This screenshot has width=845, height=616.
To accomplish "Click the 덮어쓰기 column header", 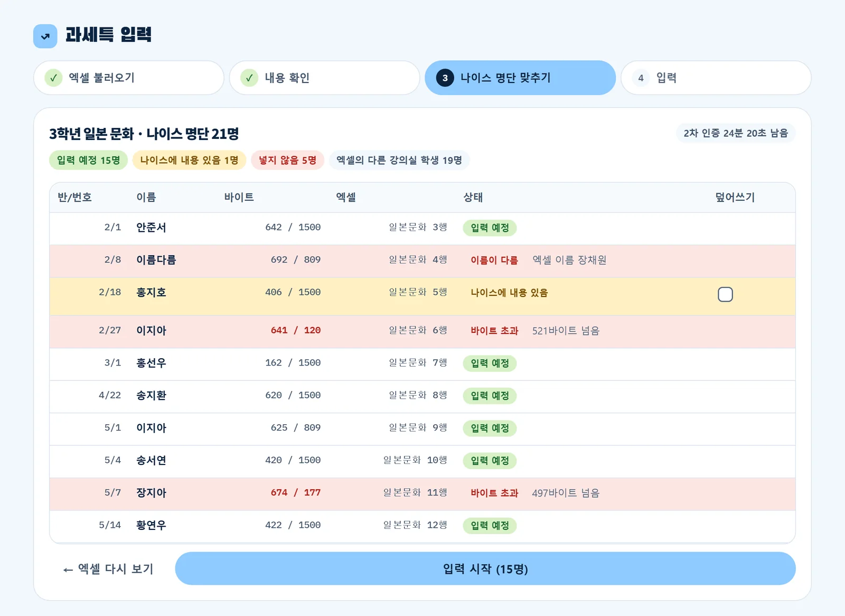I will point(735,197).
